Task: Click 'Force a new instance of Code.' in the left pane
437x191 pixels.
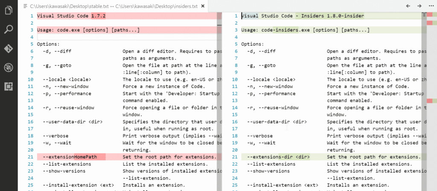Action: (x=164, y=86)
